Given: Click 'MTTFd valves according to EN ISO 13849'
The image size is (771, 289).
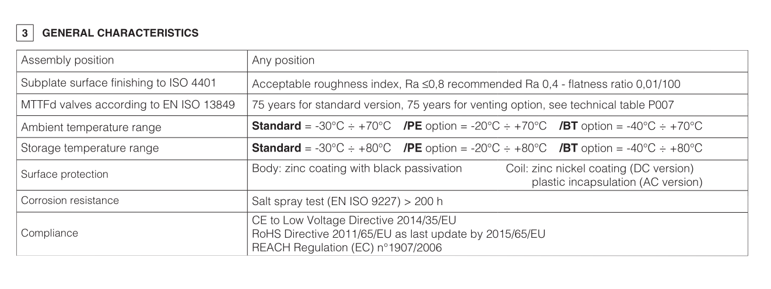Looking at the screenshot, I should pos(128,105).
